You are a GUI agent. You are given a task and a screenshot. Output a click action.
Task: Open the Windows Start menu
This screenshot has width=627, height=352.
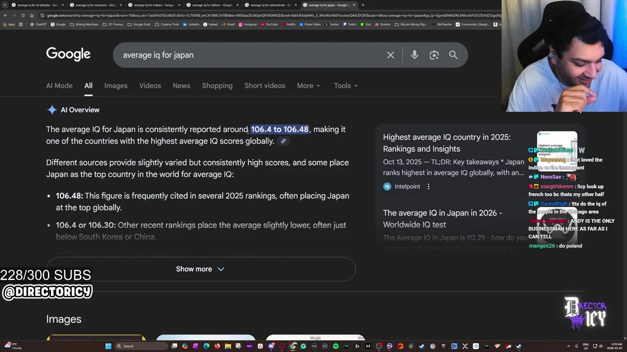[x=108, y=346]
